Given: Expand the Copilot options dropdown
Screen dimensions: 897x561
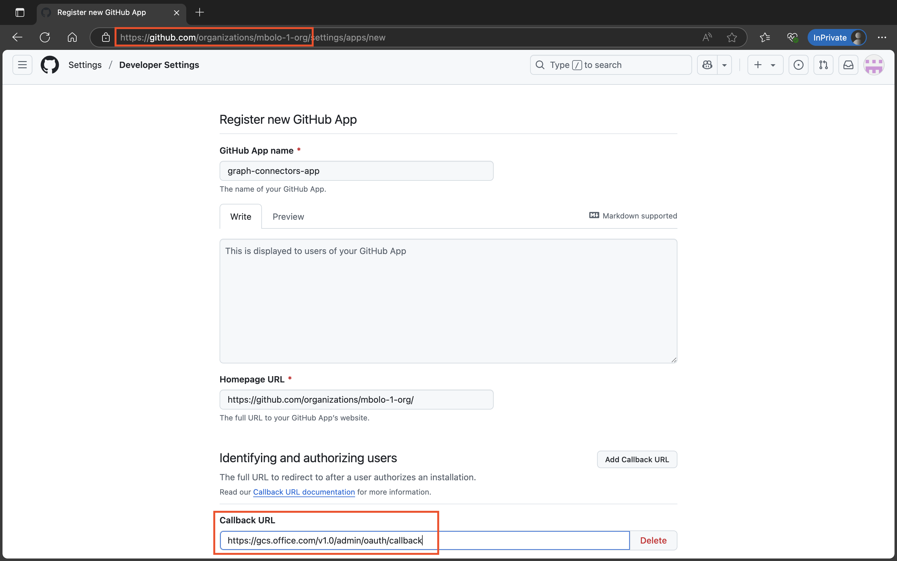Looking at the screenshot, I should (x=724, y=65).
